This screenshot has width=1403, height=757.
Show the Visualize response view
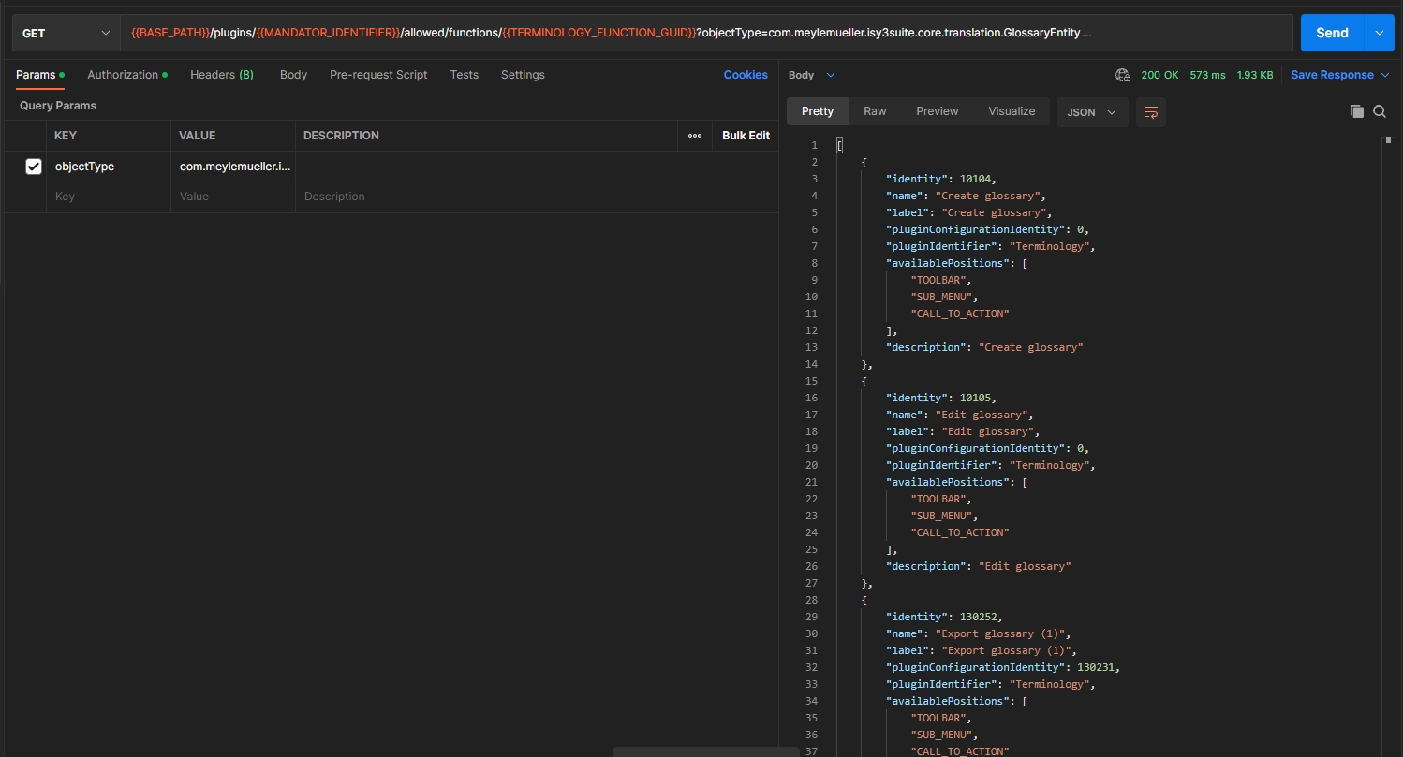click(x=1012, y=111)
